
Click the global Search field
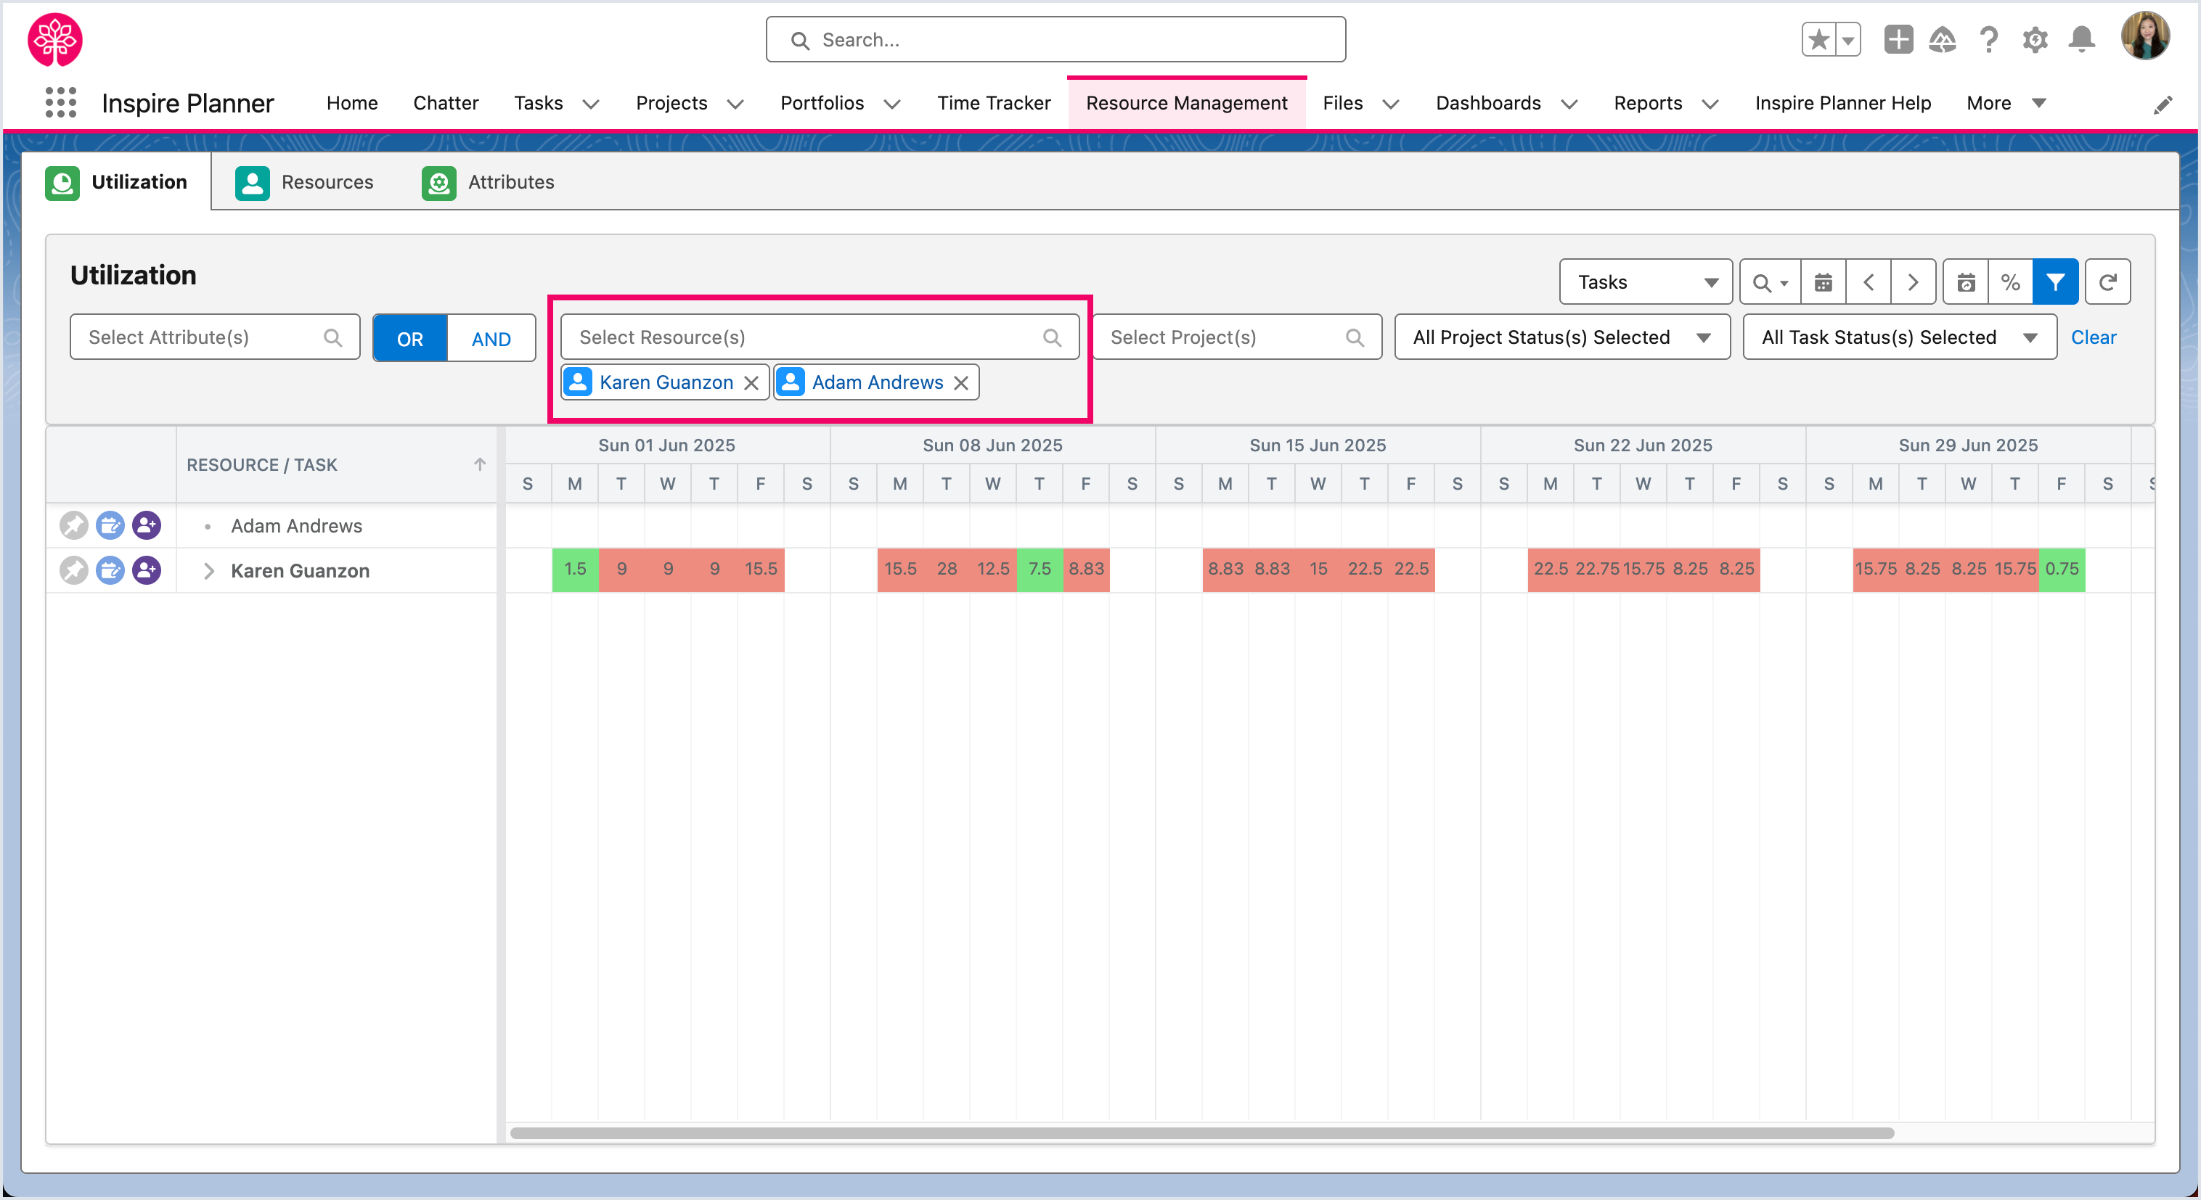(x=1055, y=39)
